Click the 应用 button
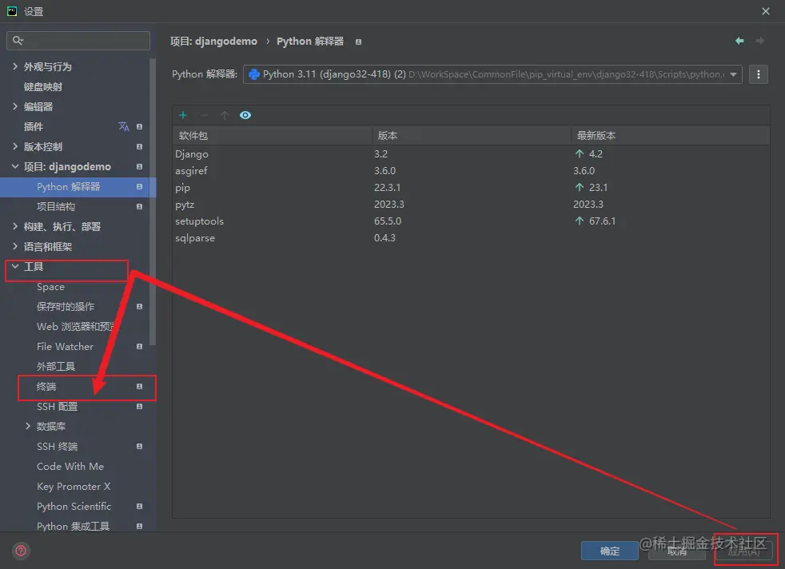This screenshot has width=785, height=569. 744,551
